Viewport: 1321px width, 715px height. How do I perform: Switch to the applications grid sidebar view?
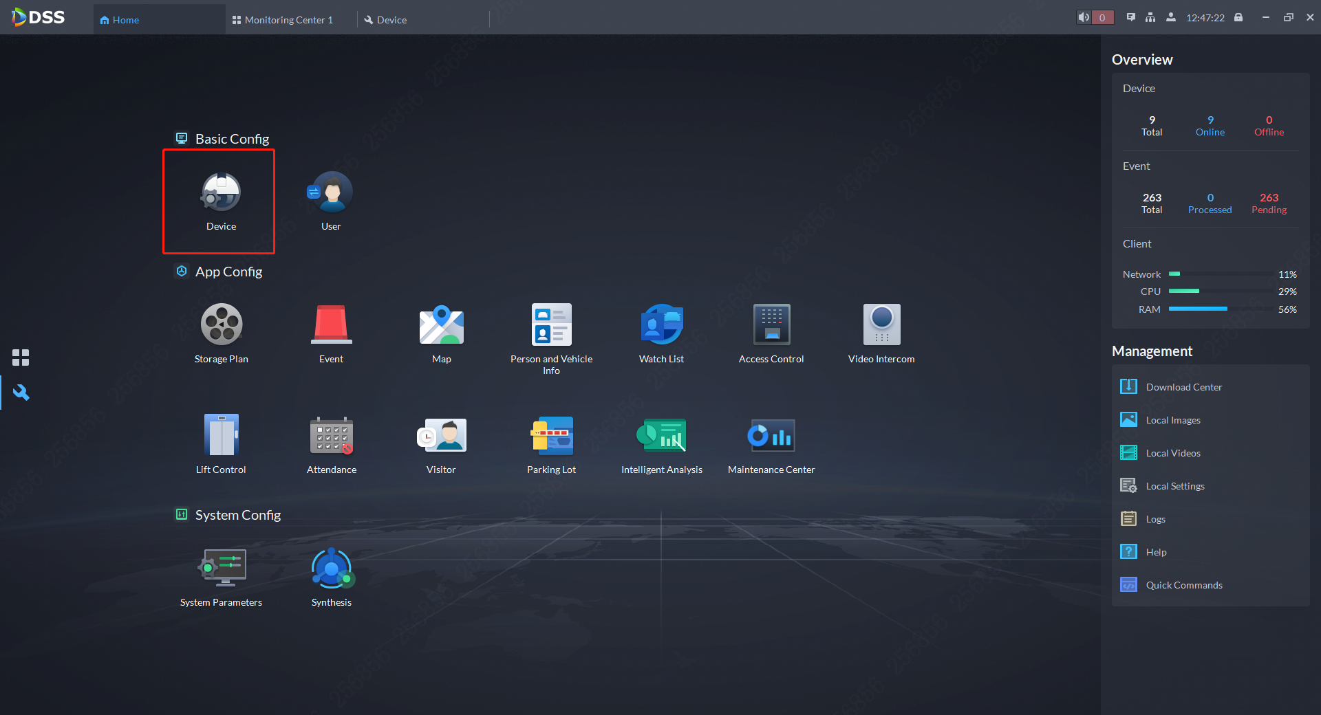pos(21,357)
